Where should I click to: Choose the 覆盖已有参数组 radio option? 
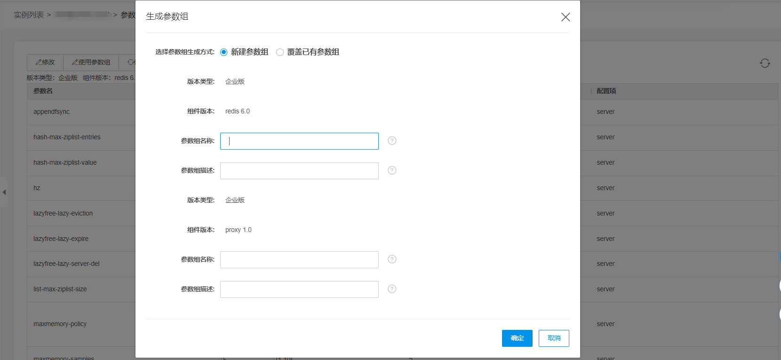280,52
